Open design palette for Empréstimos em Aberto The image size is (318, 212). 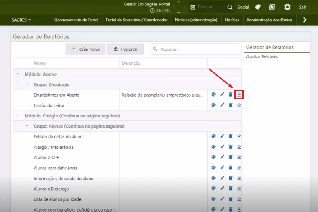213,95
